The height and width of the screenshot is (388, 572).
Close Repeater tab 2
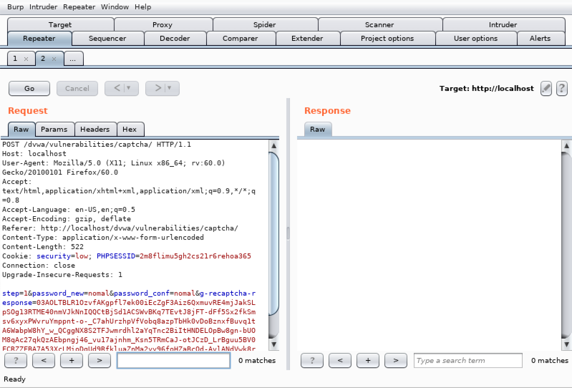[x=54, y=59]
